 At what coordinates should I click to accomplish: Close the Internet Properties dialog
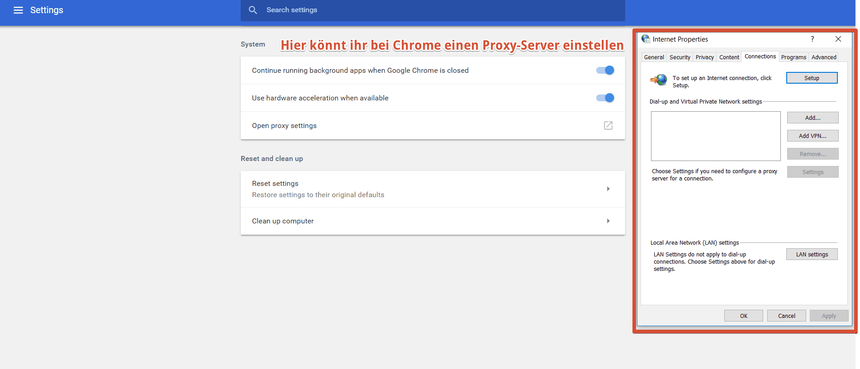click(838, 39)
